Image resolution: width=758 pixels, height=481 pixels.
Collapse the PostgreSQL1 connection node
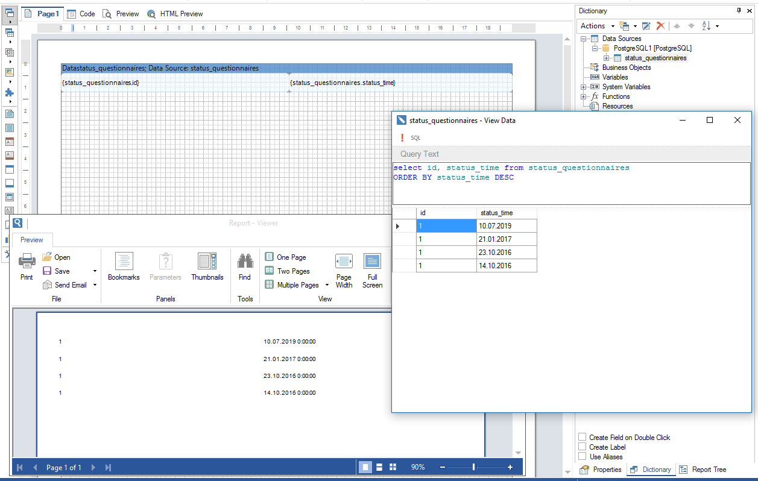595,48
